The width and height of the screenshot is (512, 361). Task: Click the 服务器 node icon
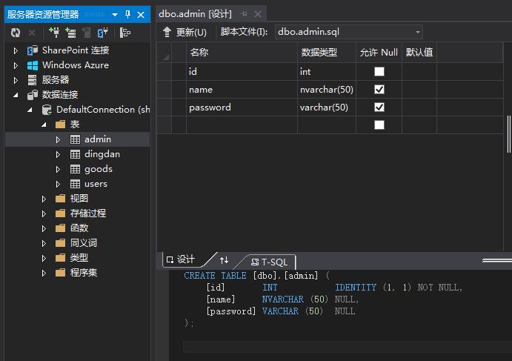[x=32, y=80]
